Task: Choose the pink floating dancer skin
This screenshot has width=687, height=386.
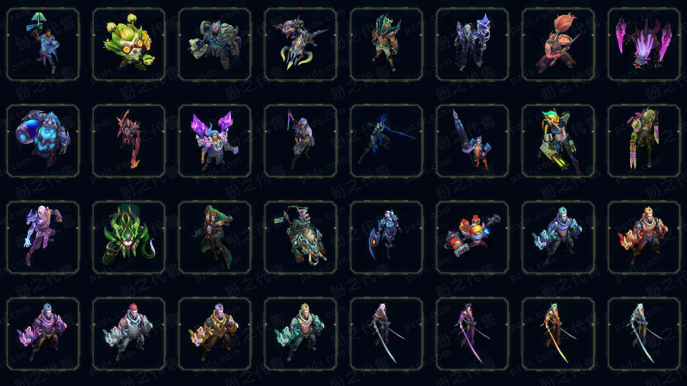Action: [43, 237]
